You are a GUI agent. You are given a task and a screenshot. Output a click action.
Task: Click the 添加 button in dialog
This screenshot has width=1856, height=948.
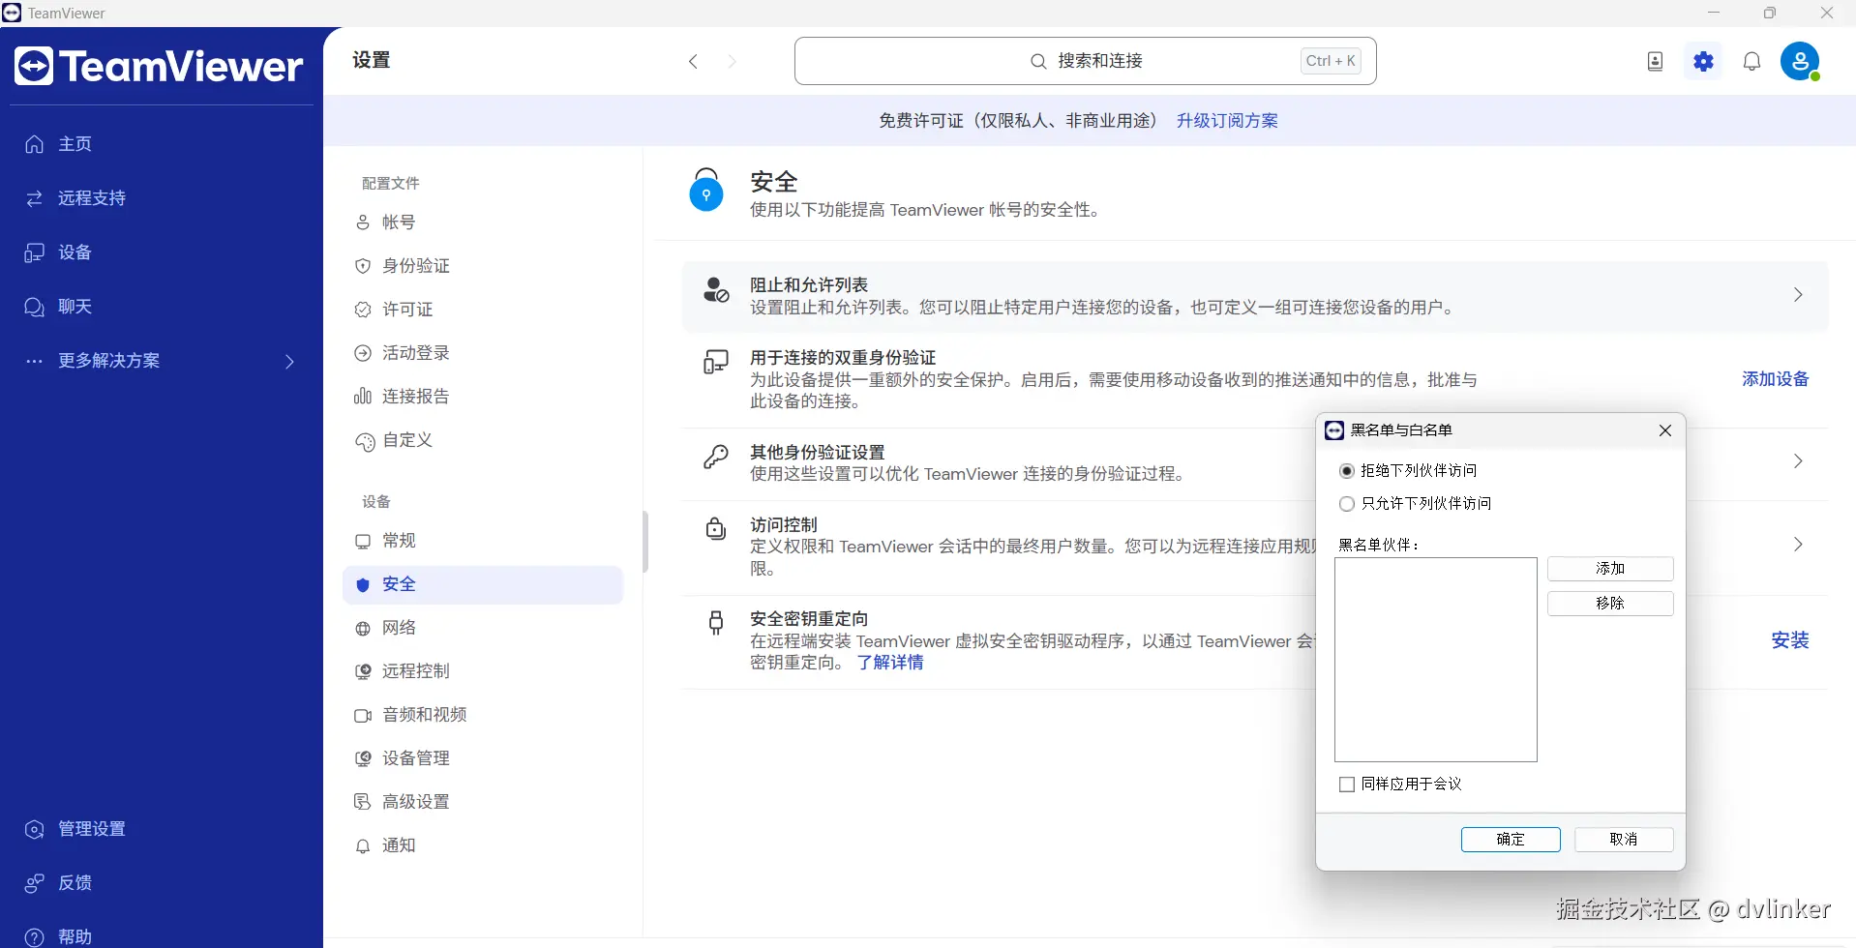1610,569
